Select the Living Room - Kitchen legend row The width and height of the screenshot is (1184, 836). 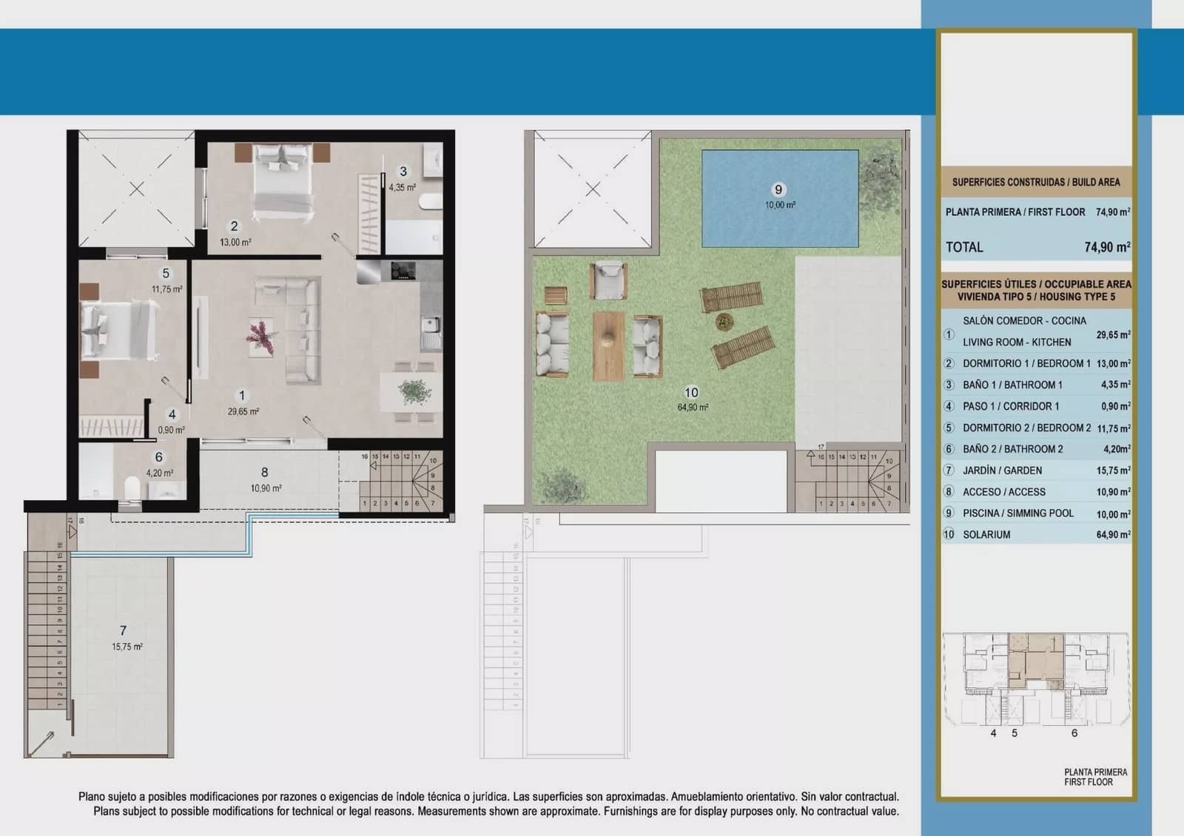[1036, 331]
